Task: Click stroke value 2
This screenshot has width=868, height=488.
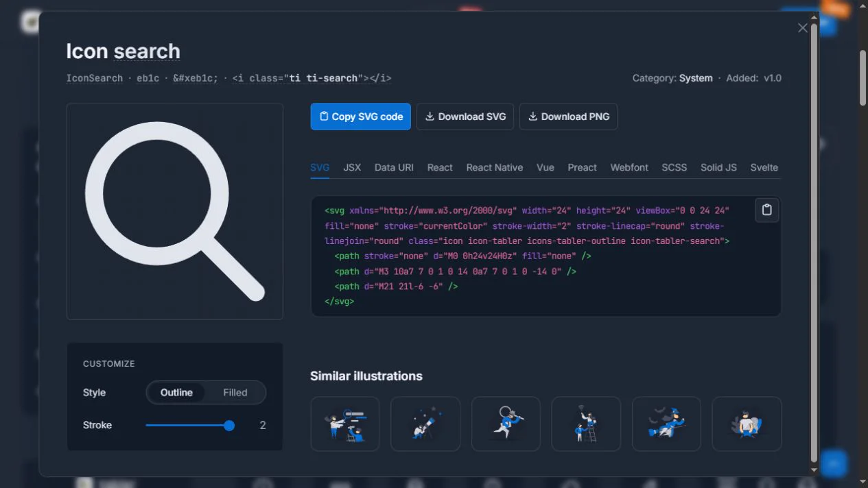Action: pos(263,426)
